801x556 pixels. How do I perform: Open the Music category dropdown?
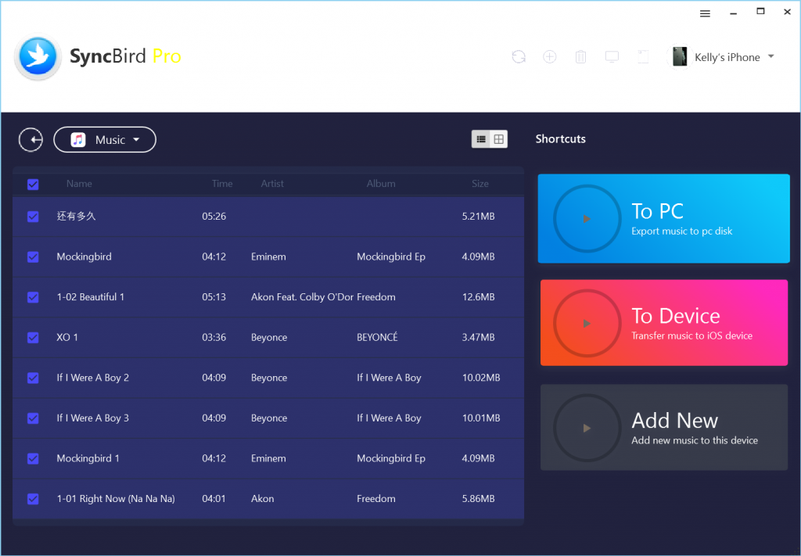point(105,139)
